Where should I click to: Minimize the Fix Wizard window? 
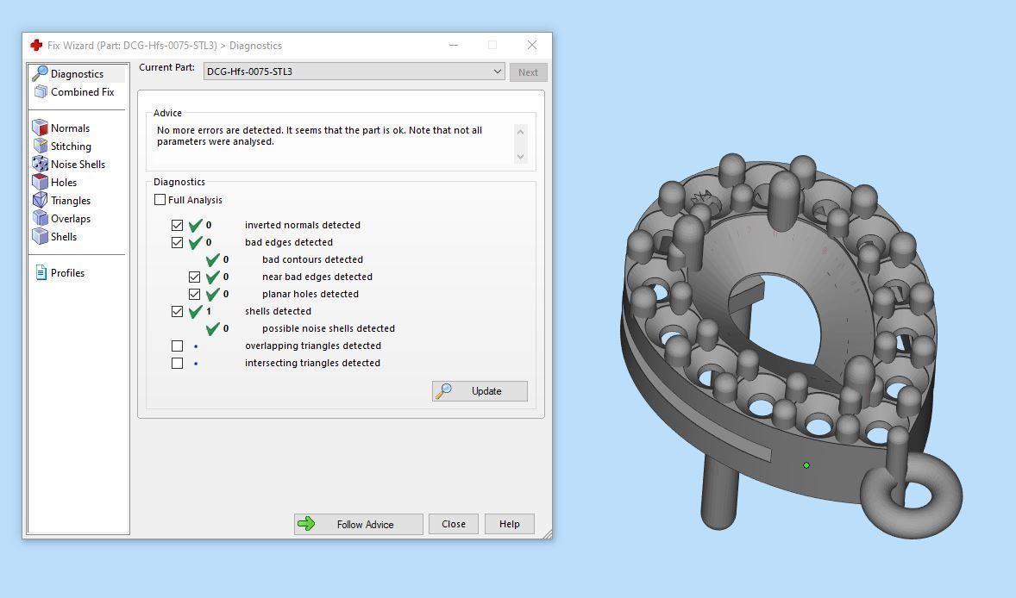(x=454, y=45)
